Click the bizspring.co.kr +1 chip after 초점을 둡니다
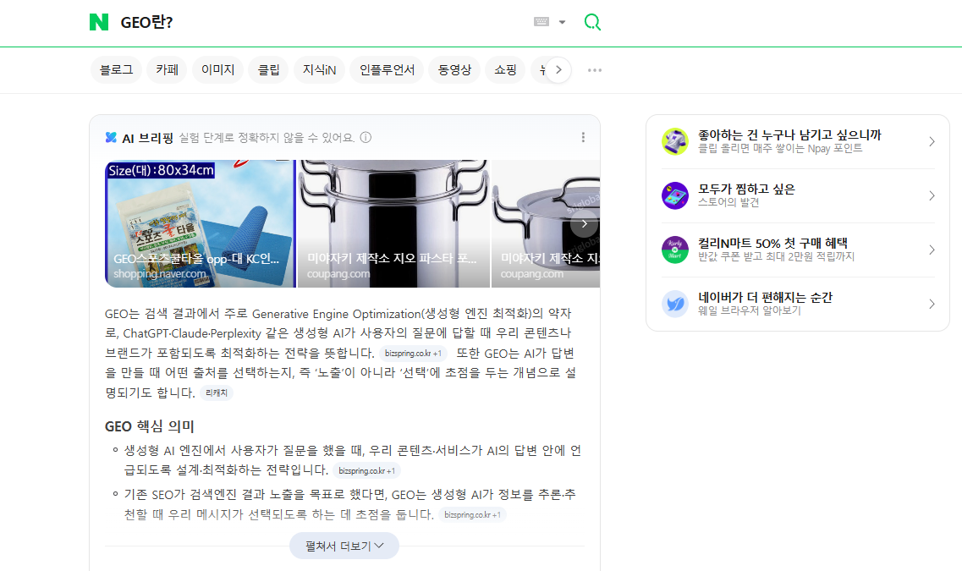962x571 pixels. click(x=472, y=514)
